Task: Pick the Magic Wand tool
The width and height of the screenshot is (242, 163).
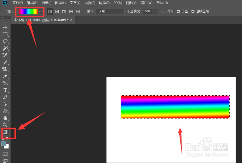Action: [x=5, y=48]
